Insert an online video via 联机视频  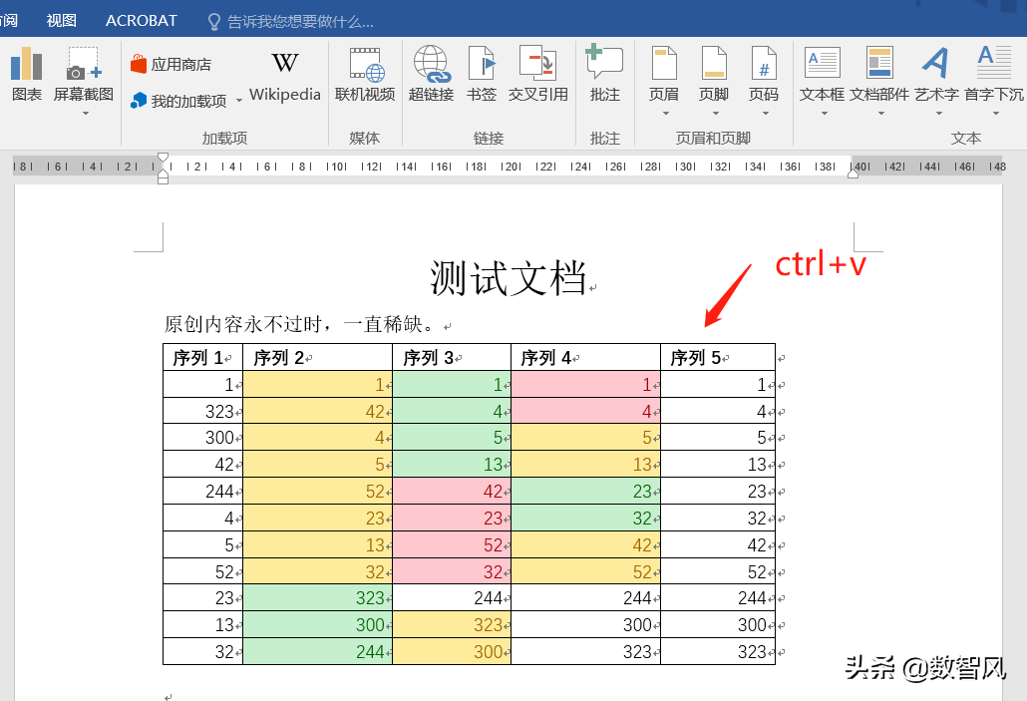365,75
